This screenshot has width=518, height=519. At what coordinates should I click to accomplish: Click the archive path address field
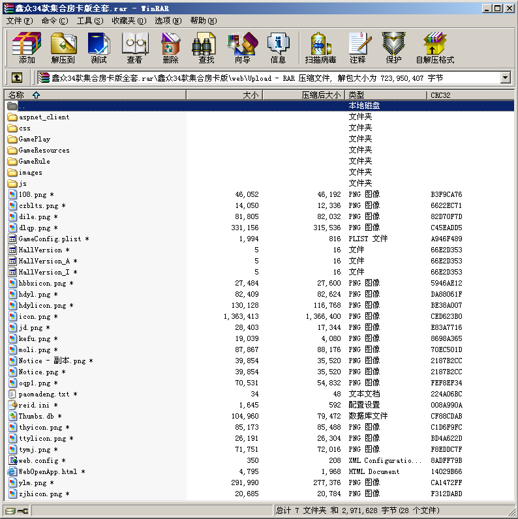[267, 78]
